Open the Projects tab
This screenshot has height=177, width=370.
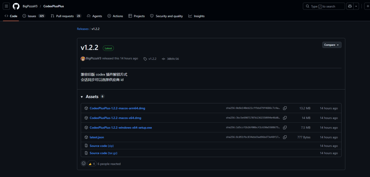click(x=136, y=16)
